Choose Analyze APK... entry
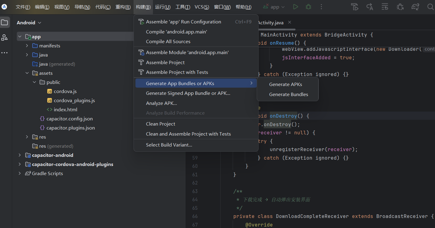435x228 pixels. [x=196, y=103]
